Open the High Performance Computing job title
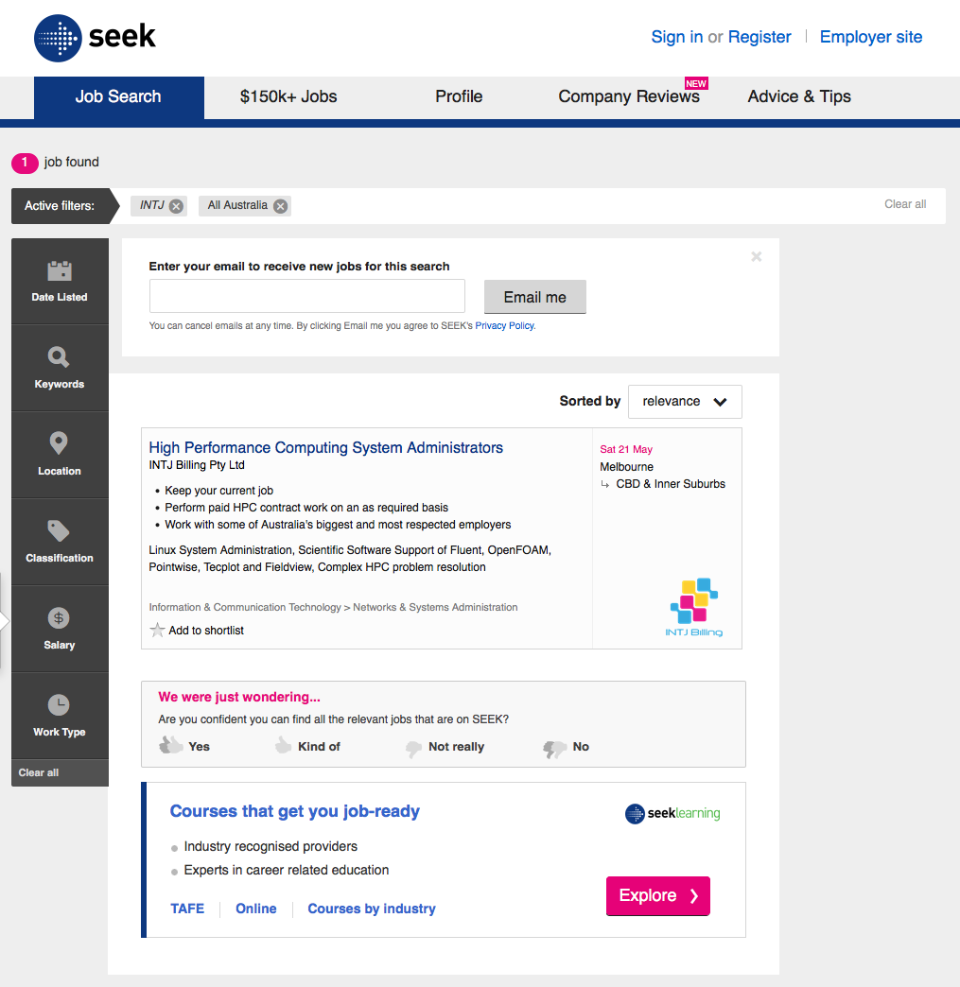 (325, 447)
